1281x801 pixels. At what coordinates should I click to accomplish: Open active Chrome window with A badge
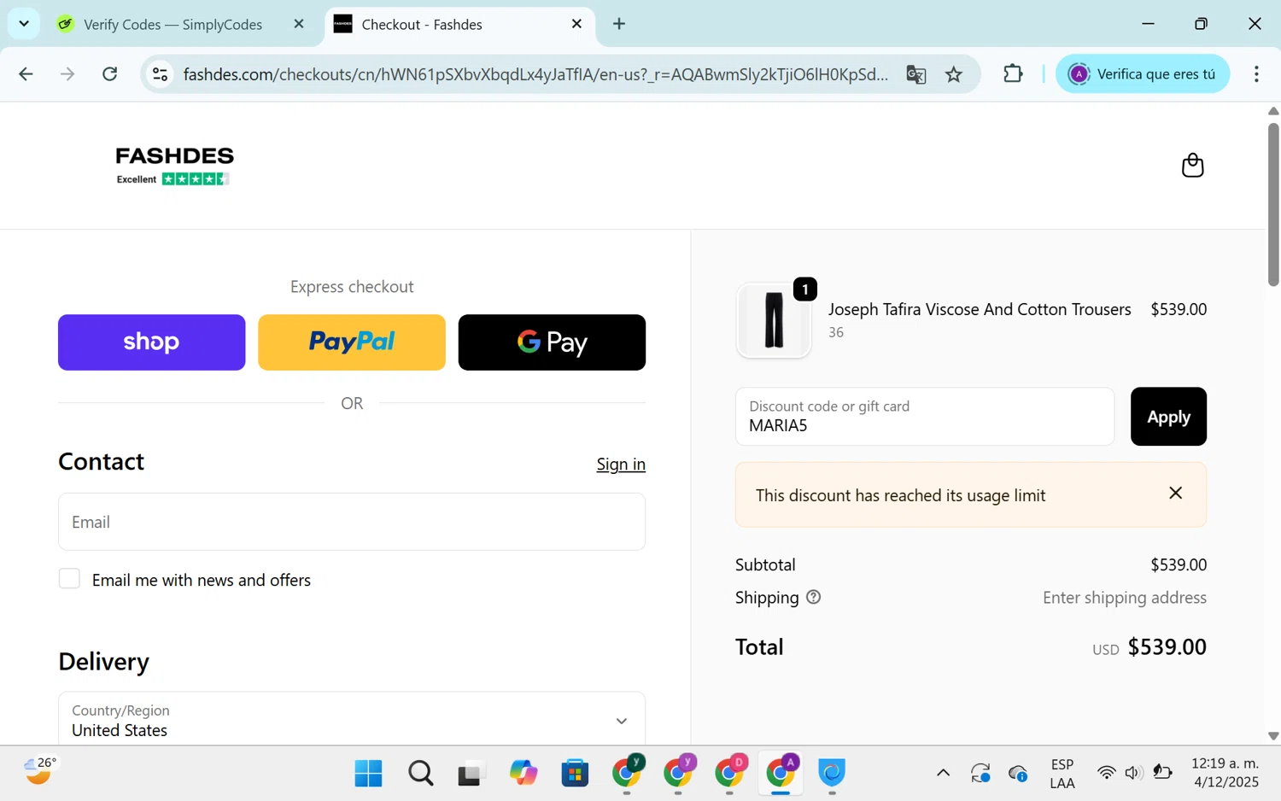click(781, 772)
